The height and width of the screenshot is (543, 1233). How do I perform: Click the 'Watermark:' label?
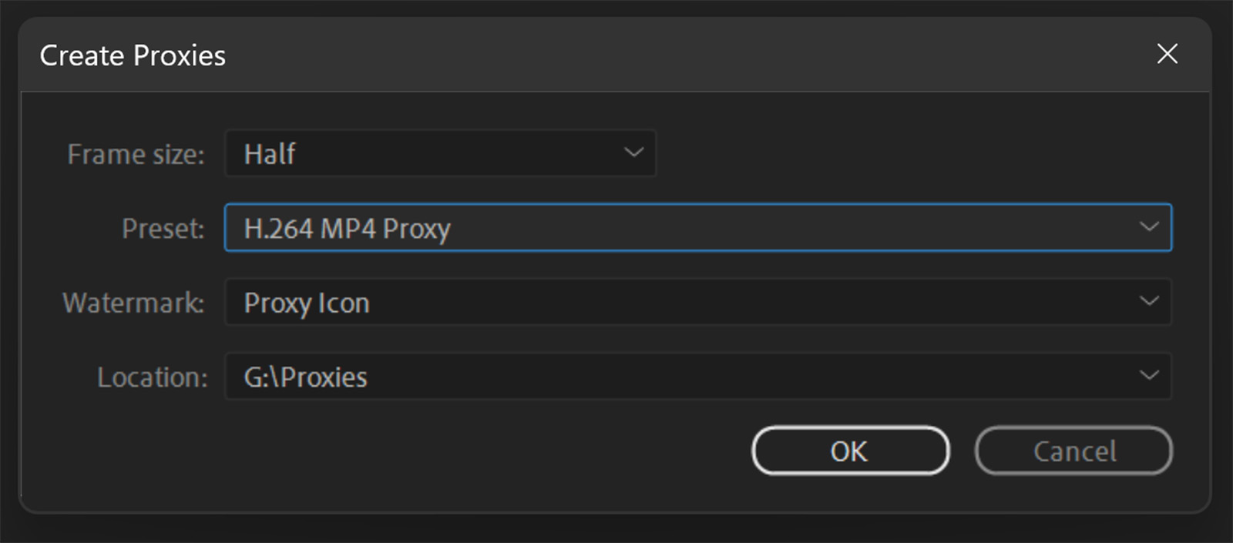tap(133, 303)
